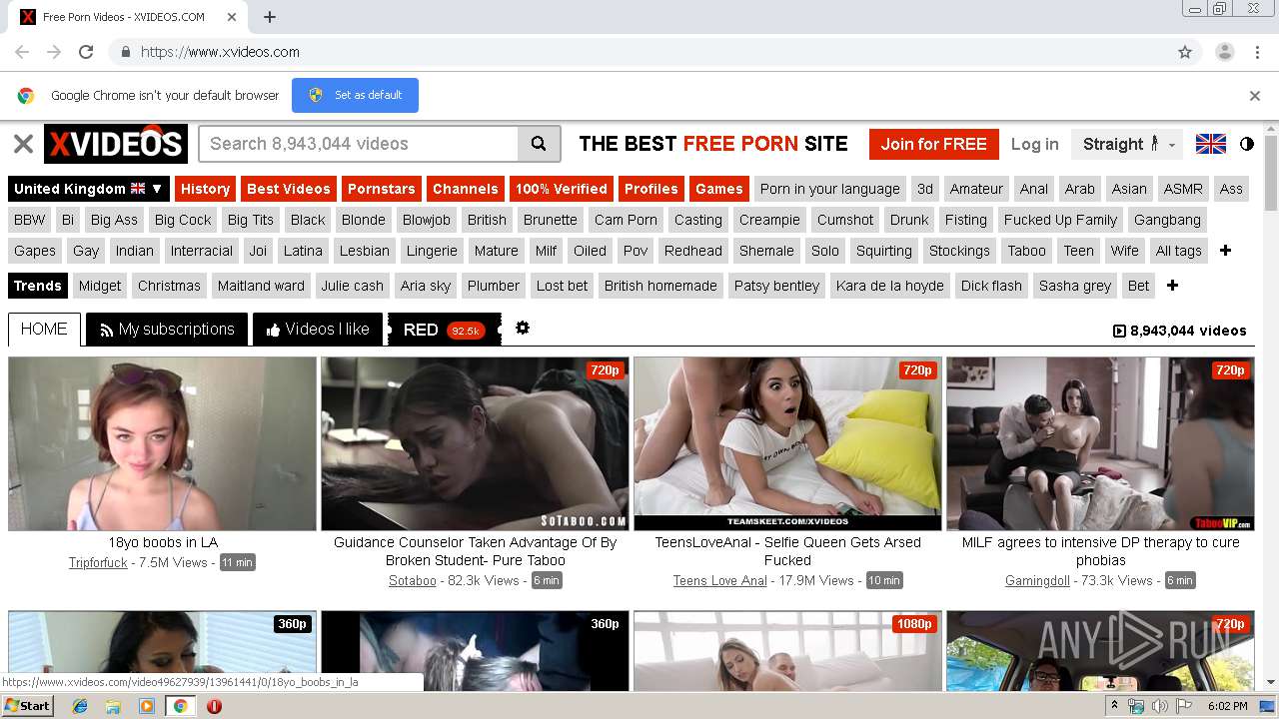Open File Explorer from the taskbar
This screenshot has width=1279, height=719.
(113, 706)
